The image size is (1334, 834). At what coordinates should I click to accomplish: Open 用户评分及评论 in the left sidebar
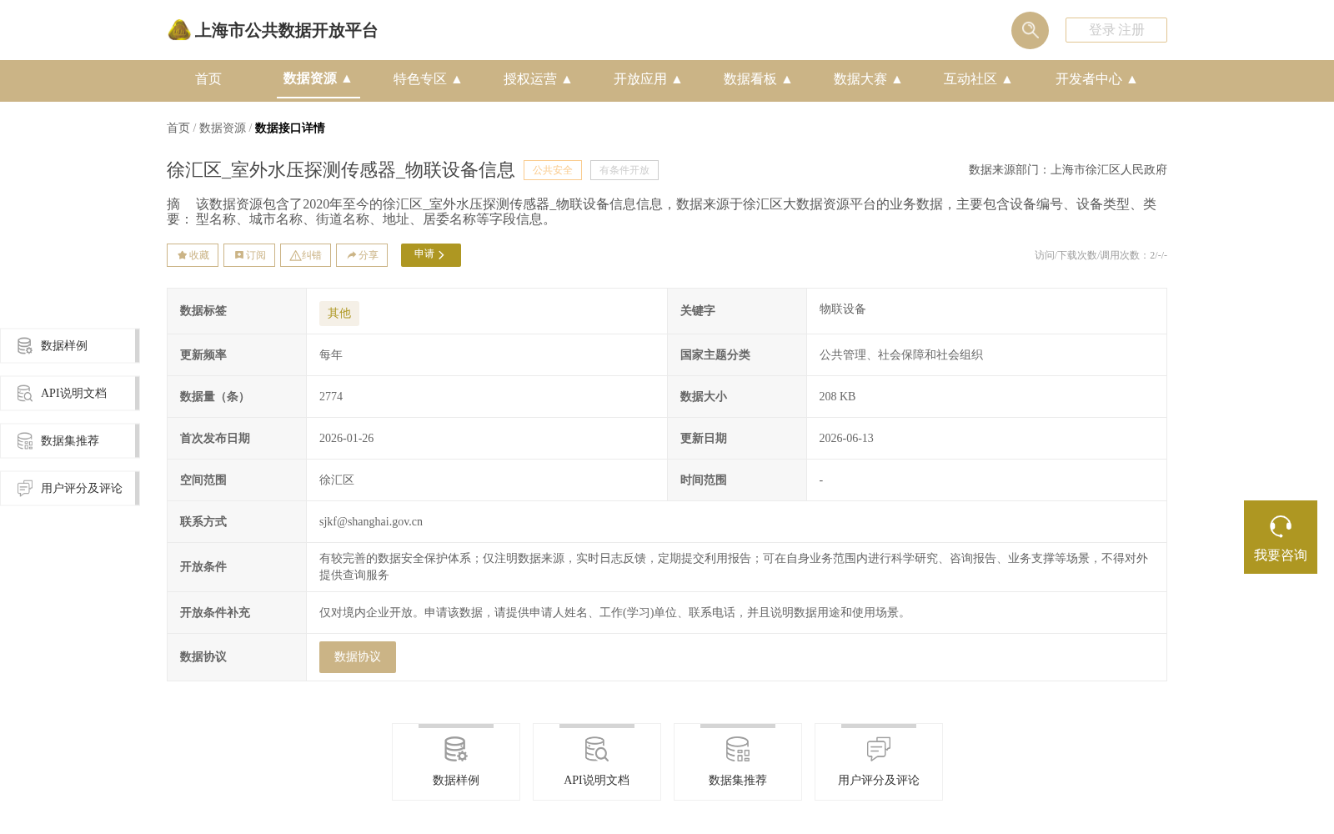[70, 489]
